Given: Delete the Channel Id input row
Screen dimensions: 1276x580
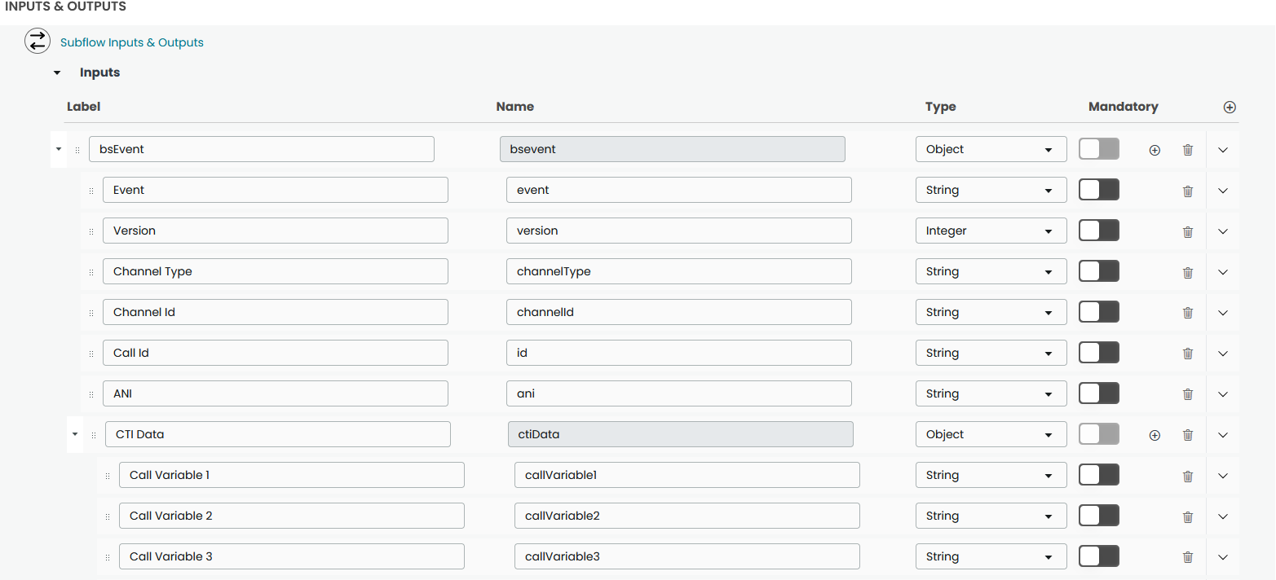Looking at the screenshot, I should pos(1188,313).
